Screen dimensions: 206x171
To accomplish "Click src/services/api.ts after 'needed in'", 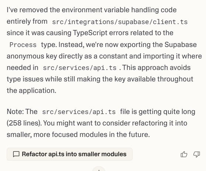I will pos(80,68).
